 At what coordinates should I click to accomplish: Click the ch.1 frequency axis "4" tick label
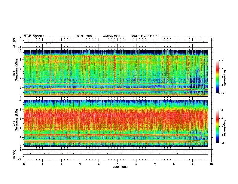click(21, 78)
